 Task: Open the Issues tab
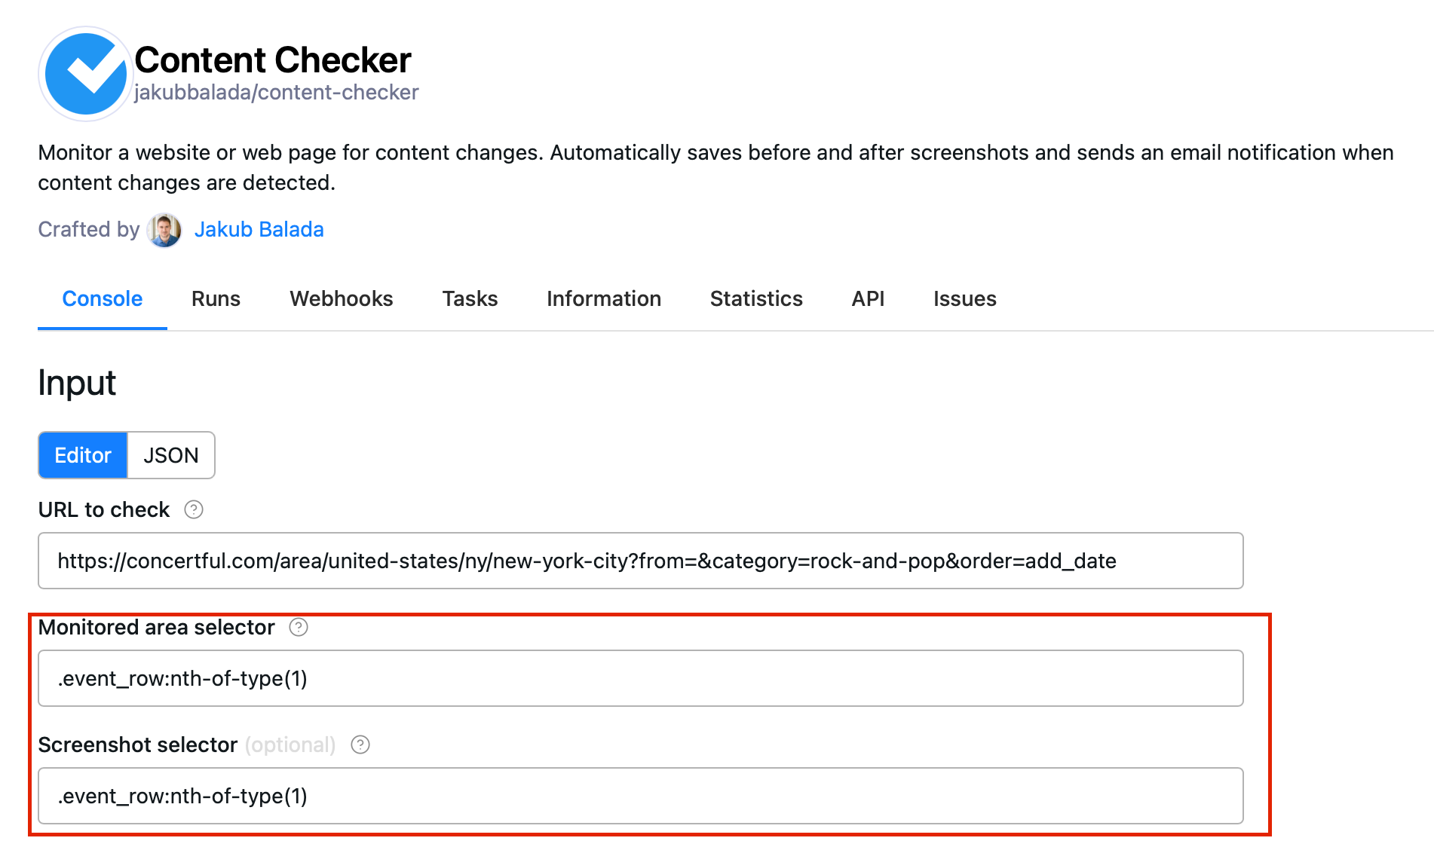[964, 299]
